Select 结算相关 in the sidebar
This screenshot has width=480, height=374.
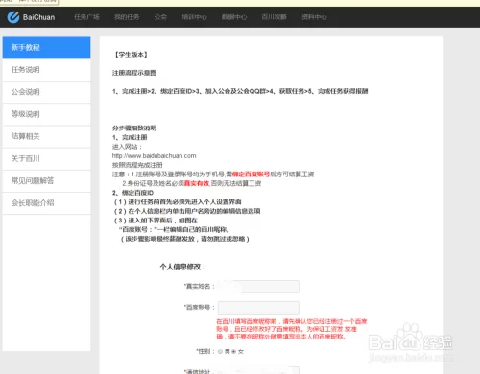point(46,136)
